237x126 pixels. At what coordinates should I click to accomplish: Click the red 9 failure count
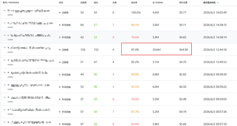point(113,37)
